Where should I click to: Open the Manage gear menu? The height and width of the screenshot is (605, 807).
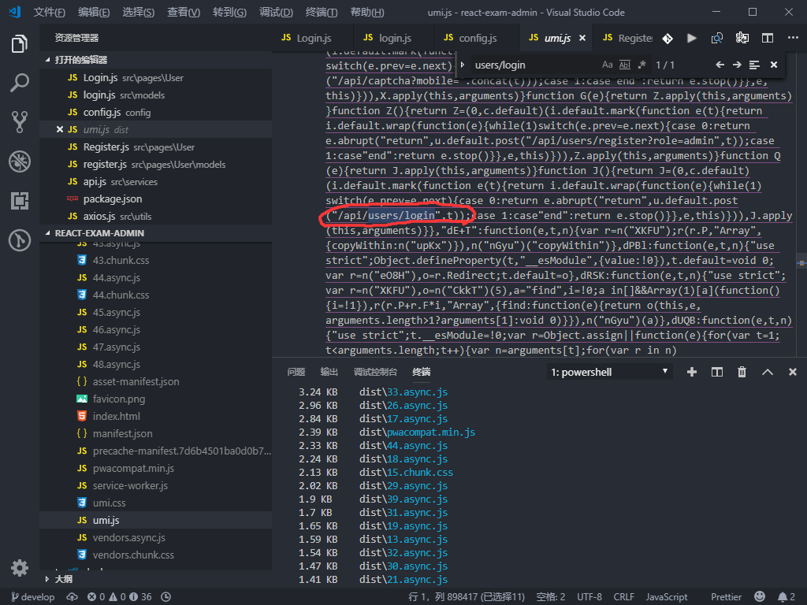click(20, 568)
